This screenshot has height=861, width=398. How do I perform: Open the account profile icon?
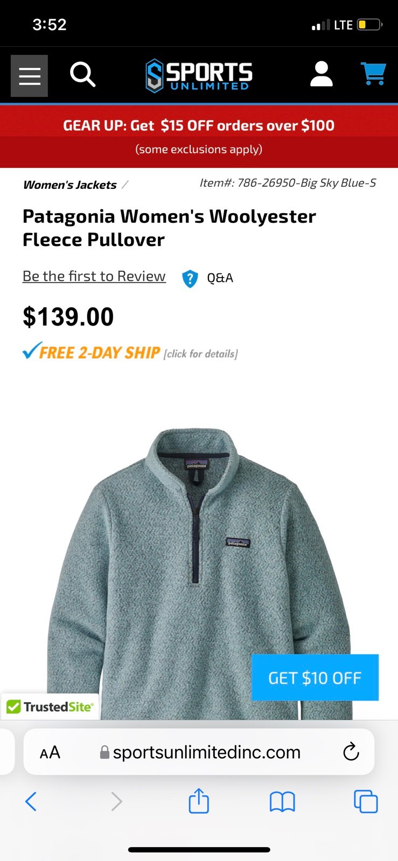322,74
